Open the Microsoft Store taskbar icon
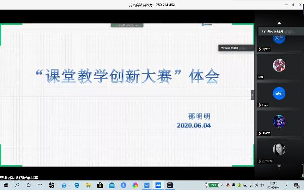The height and width of the screenshot is (190, 304). pos(100,185)
